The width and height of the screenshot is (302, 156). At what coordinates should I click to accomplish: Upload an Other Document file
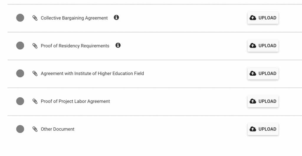(x=263, y=129)
